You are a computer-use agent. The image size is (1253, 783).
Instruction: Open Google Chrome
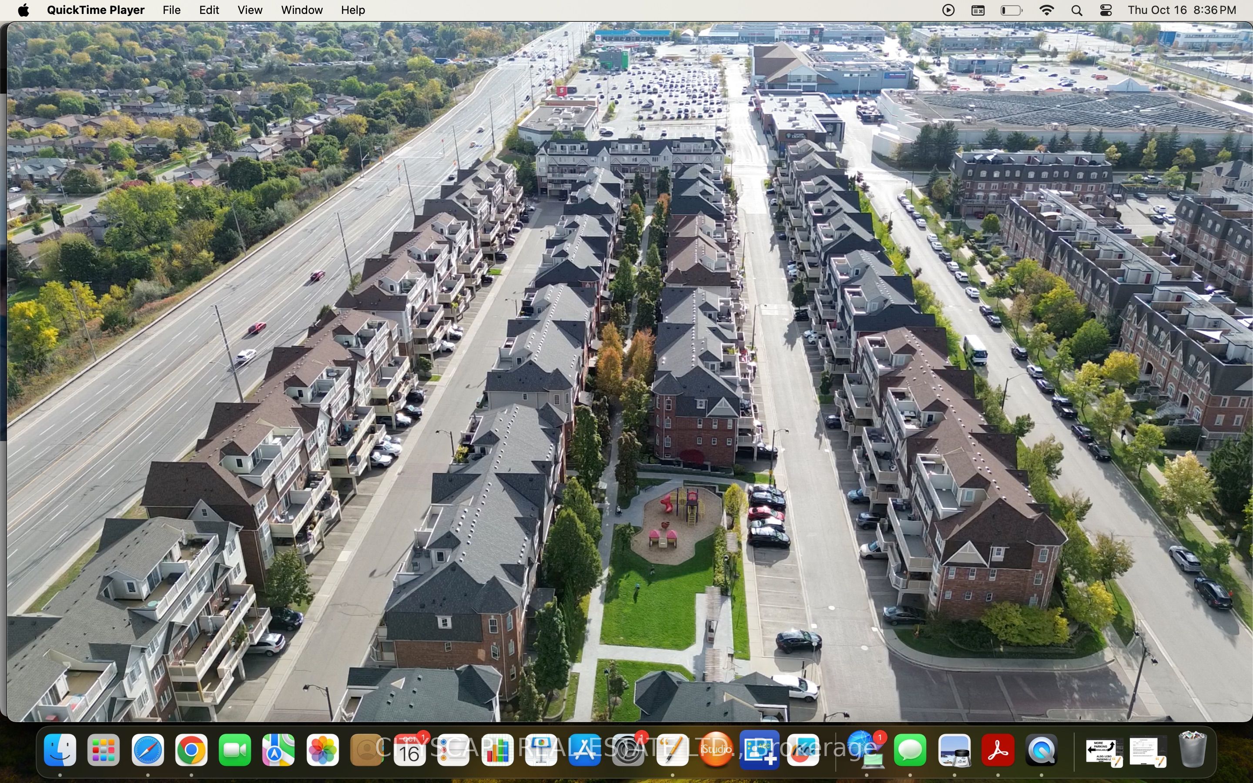(191, 750)
